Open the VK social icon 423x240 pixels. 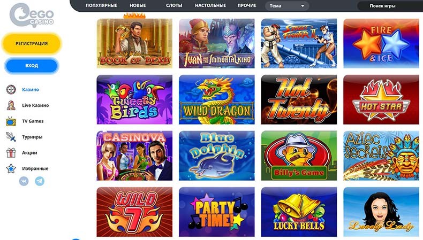pyautogui.click(x=24, y=181)
